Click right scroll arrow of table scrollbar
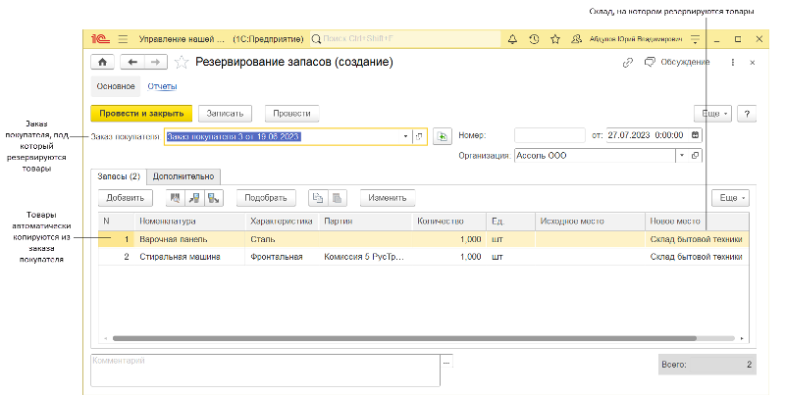 [x=742, y=338]
